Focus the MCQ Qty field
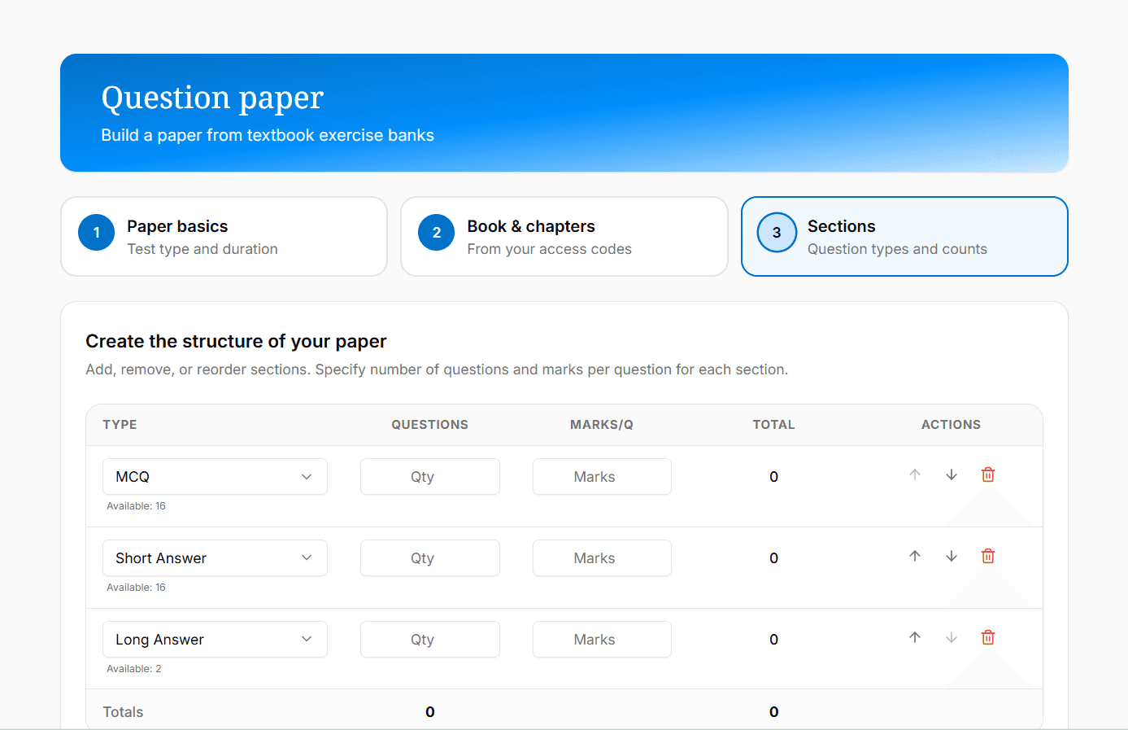The height and width of the screenshot is (730, 1128). (x=430, y=477)
